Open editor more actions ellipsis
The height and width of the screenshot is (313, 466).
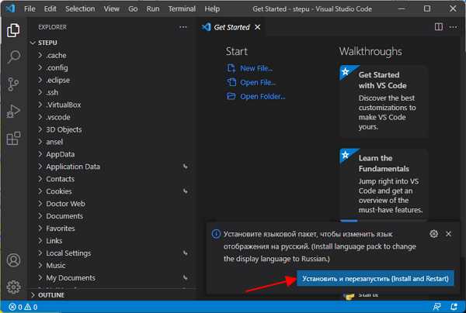454,27
